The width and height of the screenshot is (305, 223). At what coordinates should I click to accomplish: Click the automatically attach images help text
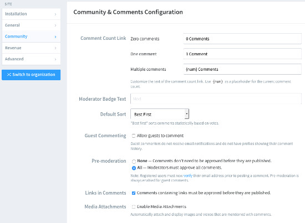(x=201, y=215)
